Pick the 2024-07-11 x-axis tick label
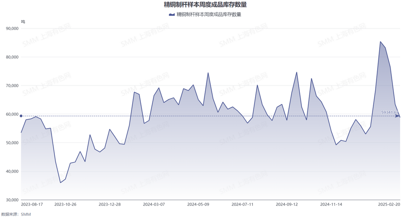Viewport: 404px width, 218px height. (242, 205)
